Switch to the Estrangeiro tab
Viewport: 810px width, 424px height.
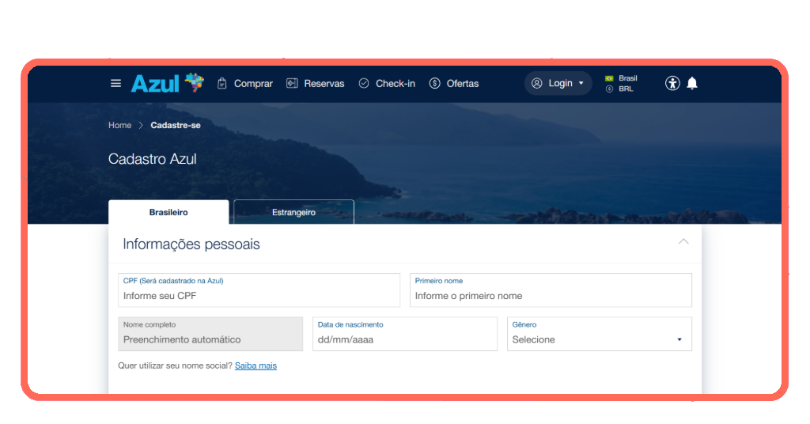coord(293,212)
